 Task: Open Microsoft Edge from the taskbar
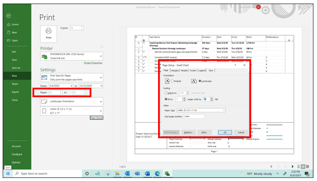click(157, 174)
